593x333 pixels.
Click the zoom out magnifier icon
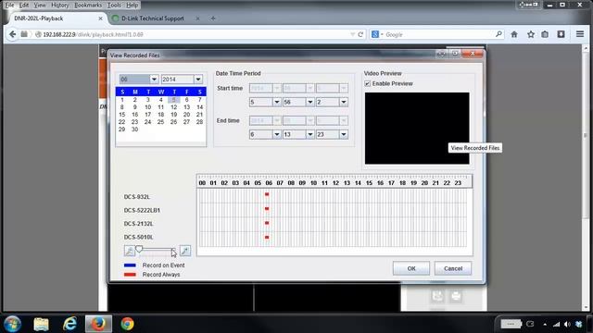[x=130, y=251]
